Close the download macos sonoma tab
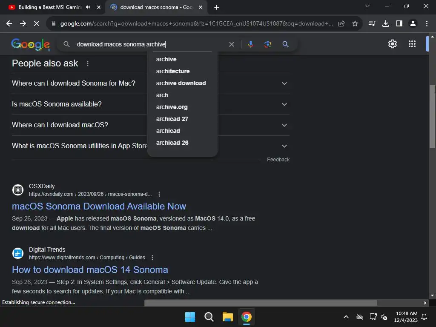This screenshot has height=327, width=436. coord(201,7)
